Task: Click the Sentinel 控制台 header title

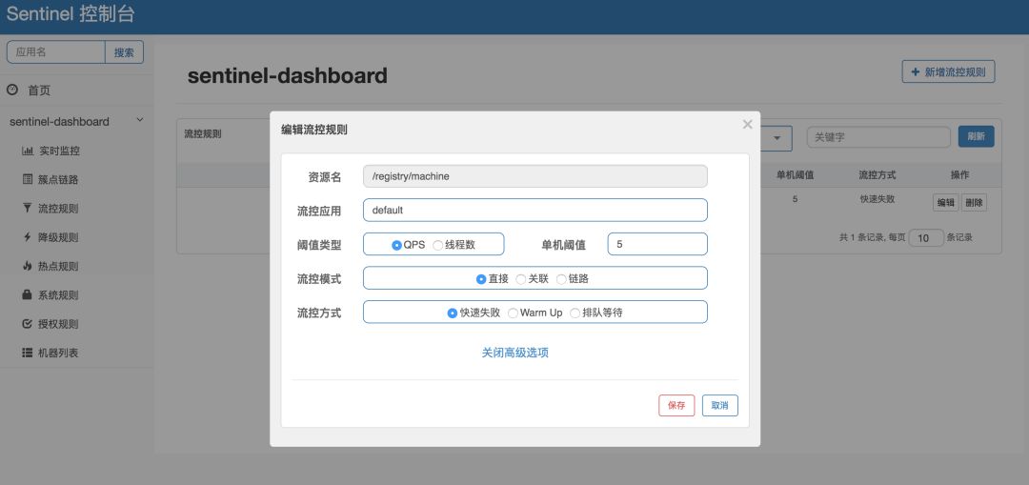Action: (x=71, y=14)
